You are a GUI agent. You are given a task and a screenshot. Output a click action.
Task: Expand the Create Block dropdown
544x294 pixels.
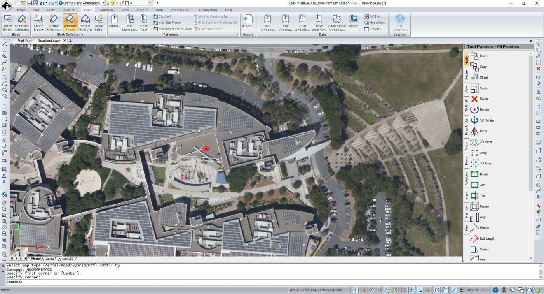[38, 30]
